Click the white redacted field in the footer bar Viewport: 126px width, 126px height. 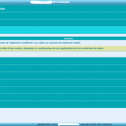click(69, 124)
